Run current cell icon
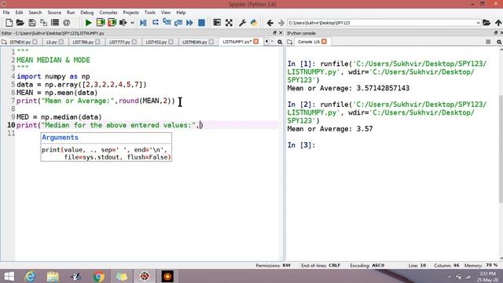 coord(100,23)
